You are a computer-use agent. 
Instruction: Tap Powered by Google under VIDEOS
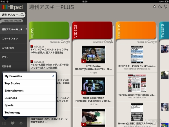[x=103, y=42]
